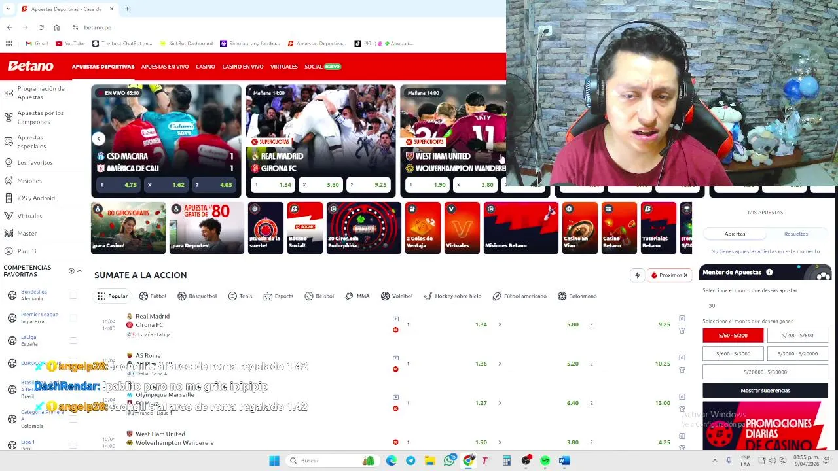Open WhatsApp from the taskbar
838x471 pixels.
[449, 461]
